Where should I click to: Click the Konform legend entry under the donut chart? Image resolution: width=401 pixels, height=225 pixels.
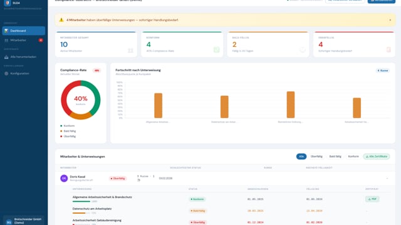pos(68,126)
